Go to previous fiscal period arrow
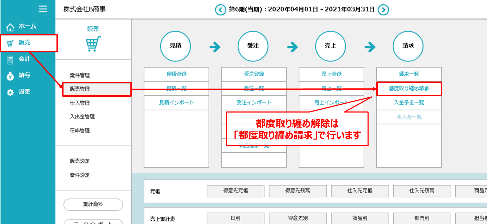The width and height of the screenshot is (487, 224). point(220,10)
